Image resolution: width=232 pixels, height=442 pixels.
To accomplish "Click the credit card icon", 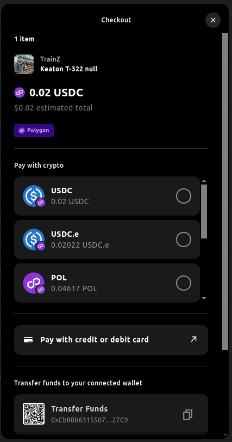I will (28, 340).
